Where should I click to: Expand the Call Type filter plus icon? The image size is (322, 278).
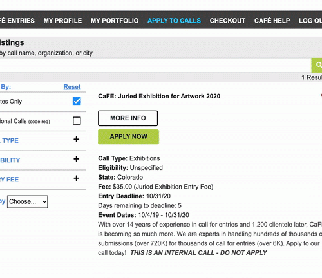[77, 140]
